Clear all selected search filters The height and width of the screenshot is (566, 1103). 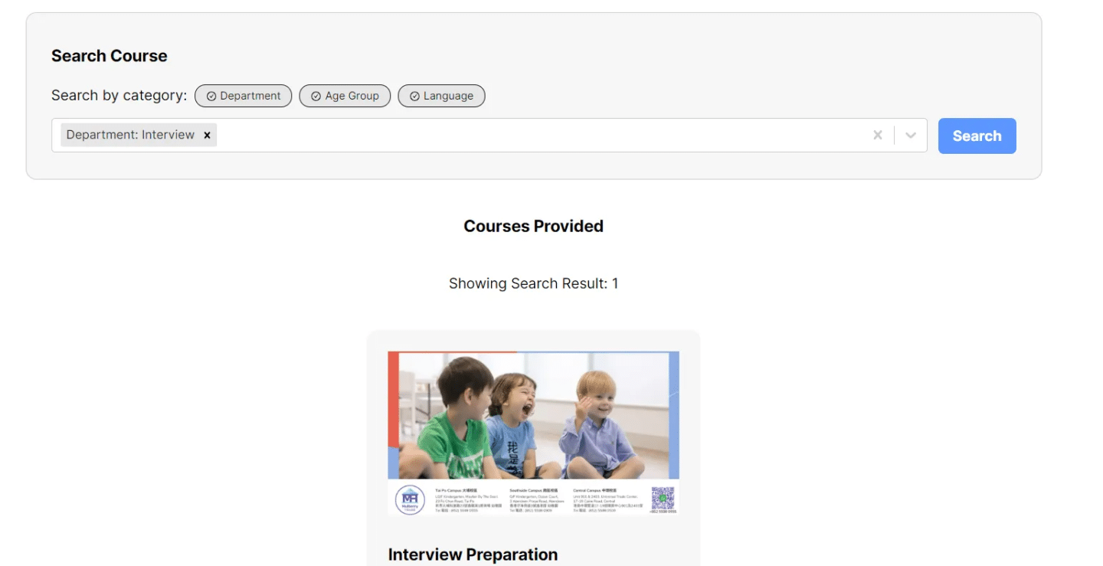pyautogui.click(x=878, y=135)
